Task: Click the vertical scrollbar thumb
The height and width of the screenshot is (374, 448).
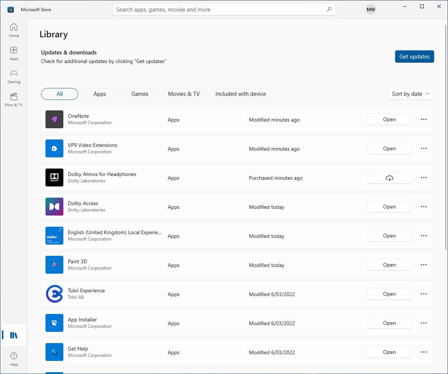Action: click(446, 136)
